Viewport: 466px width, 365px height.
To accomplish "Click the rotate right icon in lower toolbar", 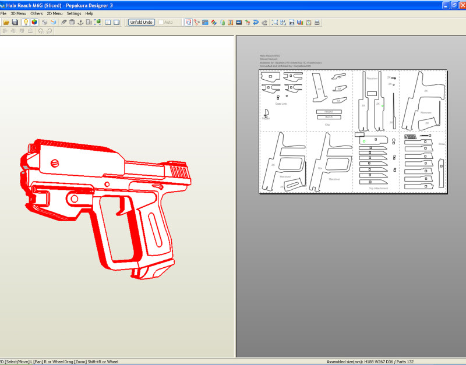I will (49, 31).
